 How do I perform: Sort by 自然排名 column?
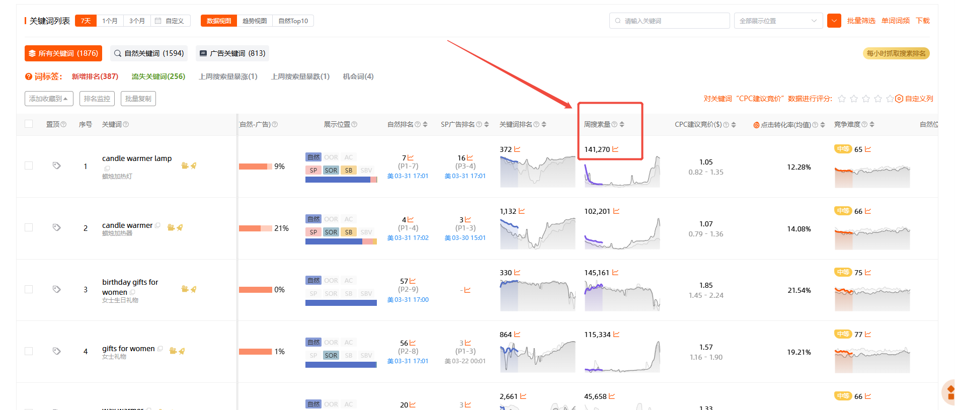425,124
